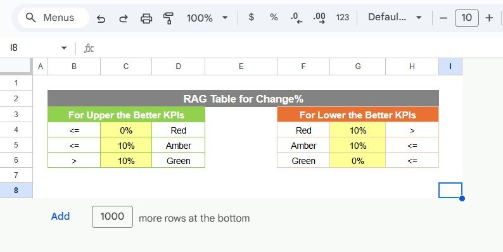The image size is (503, 252).
Task: Click the 1000 rows count field
Action: pyautogui.click(x=112, y=217)
